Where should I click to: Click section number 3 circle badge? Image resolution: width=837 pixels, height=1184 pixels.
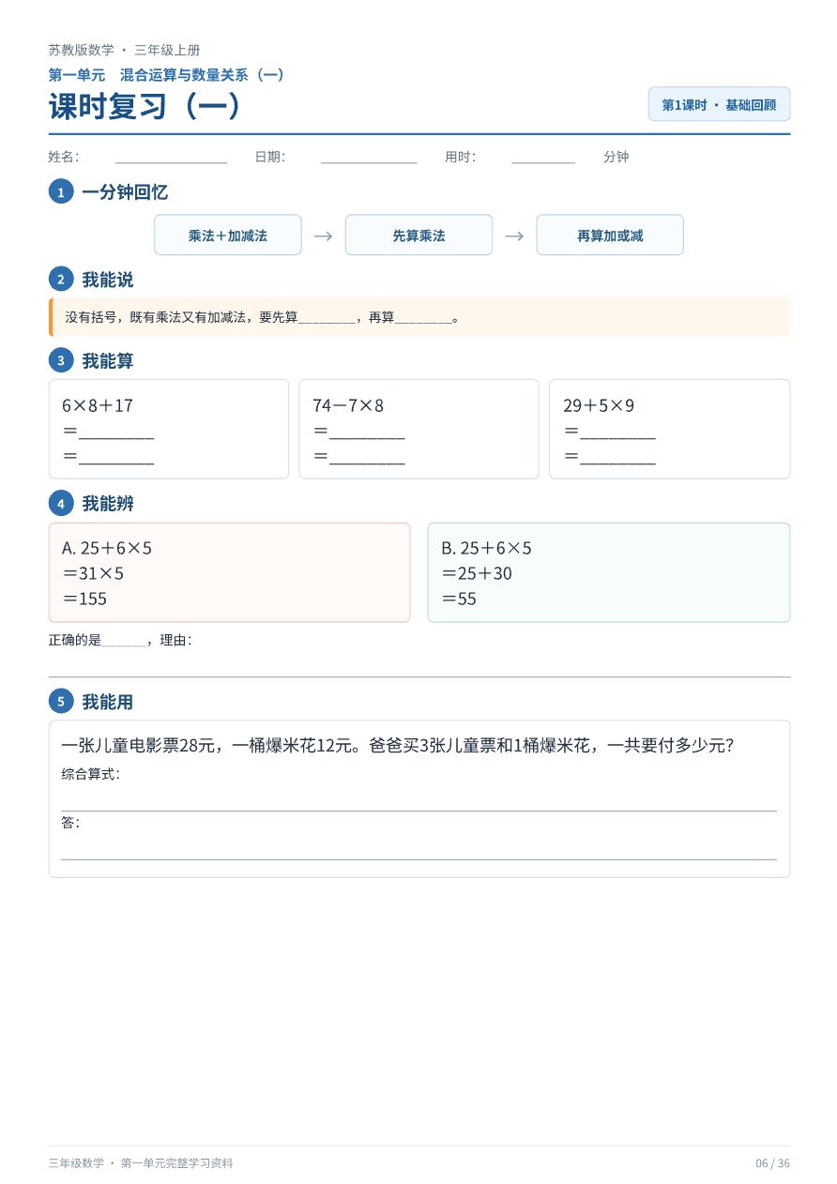click(x=61, y=360)
